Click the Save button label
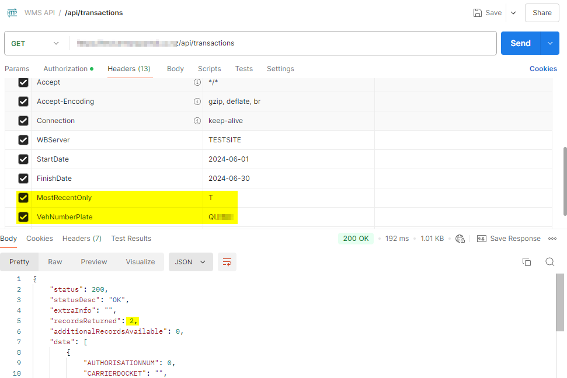The image size is (567, 378). point(493,13)
